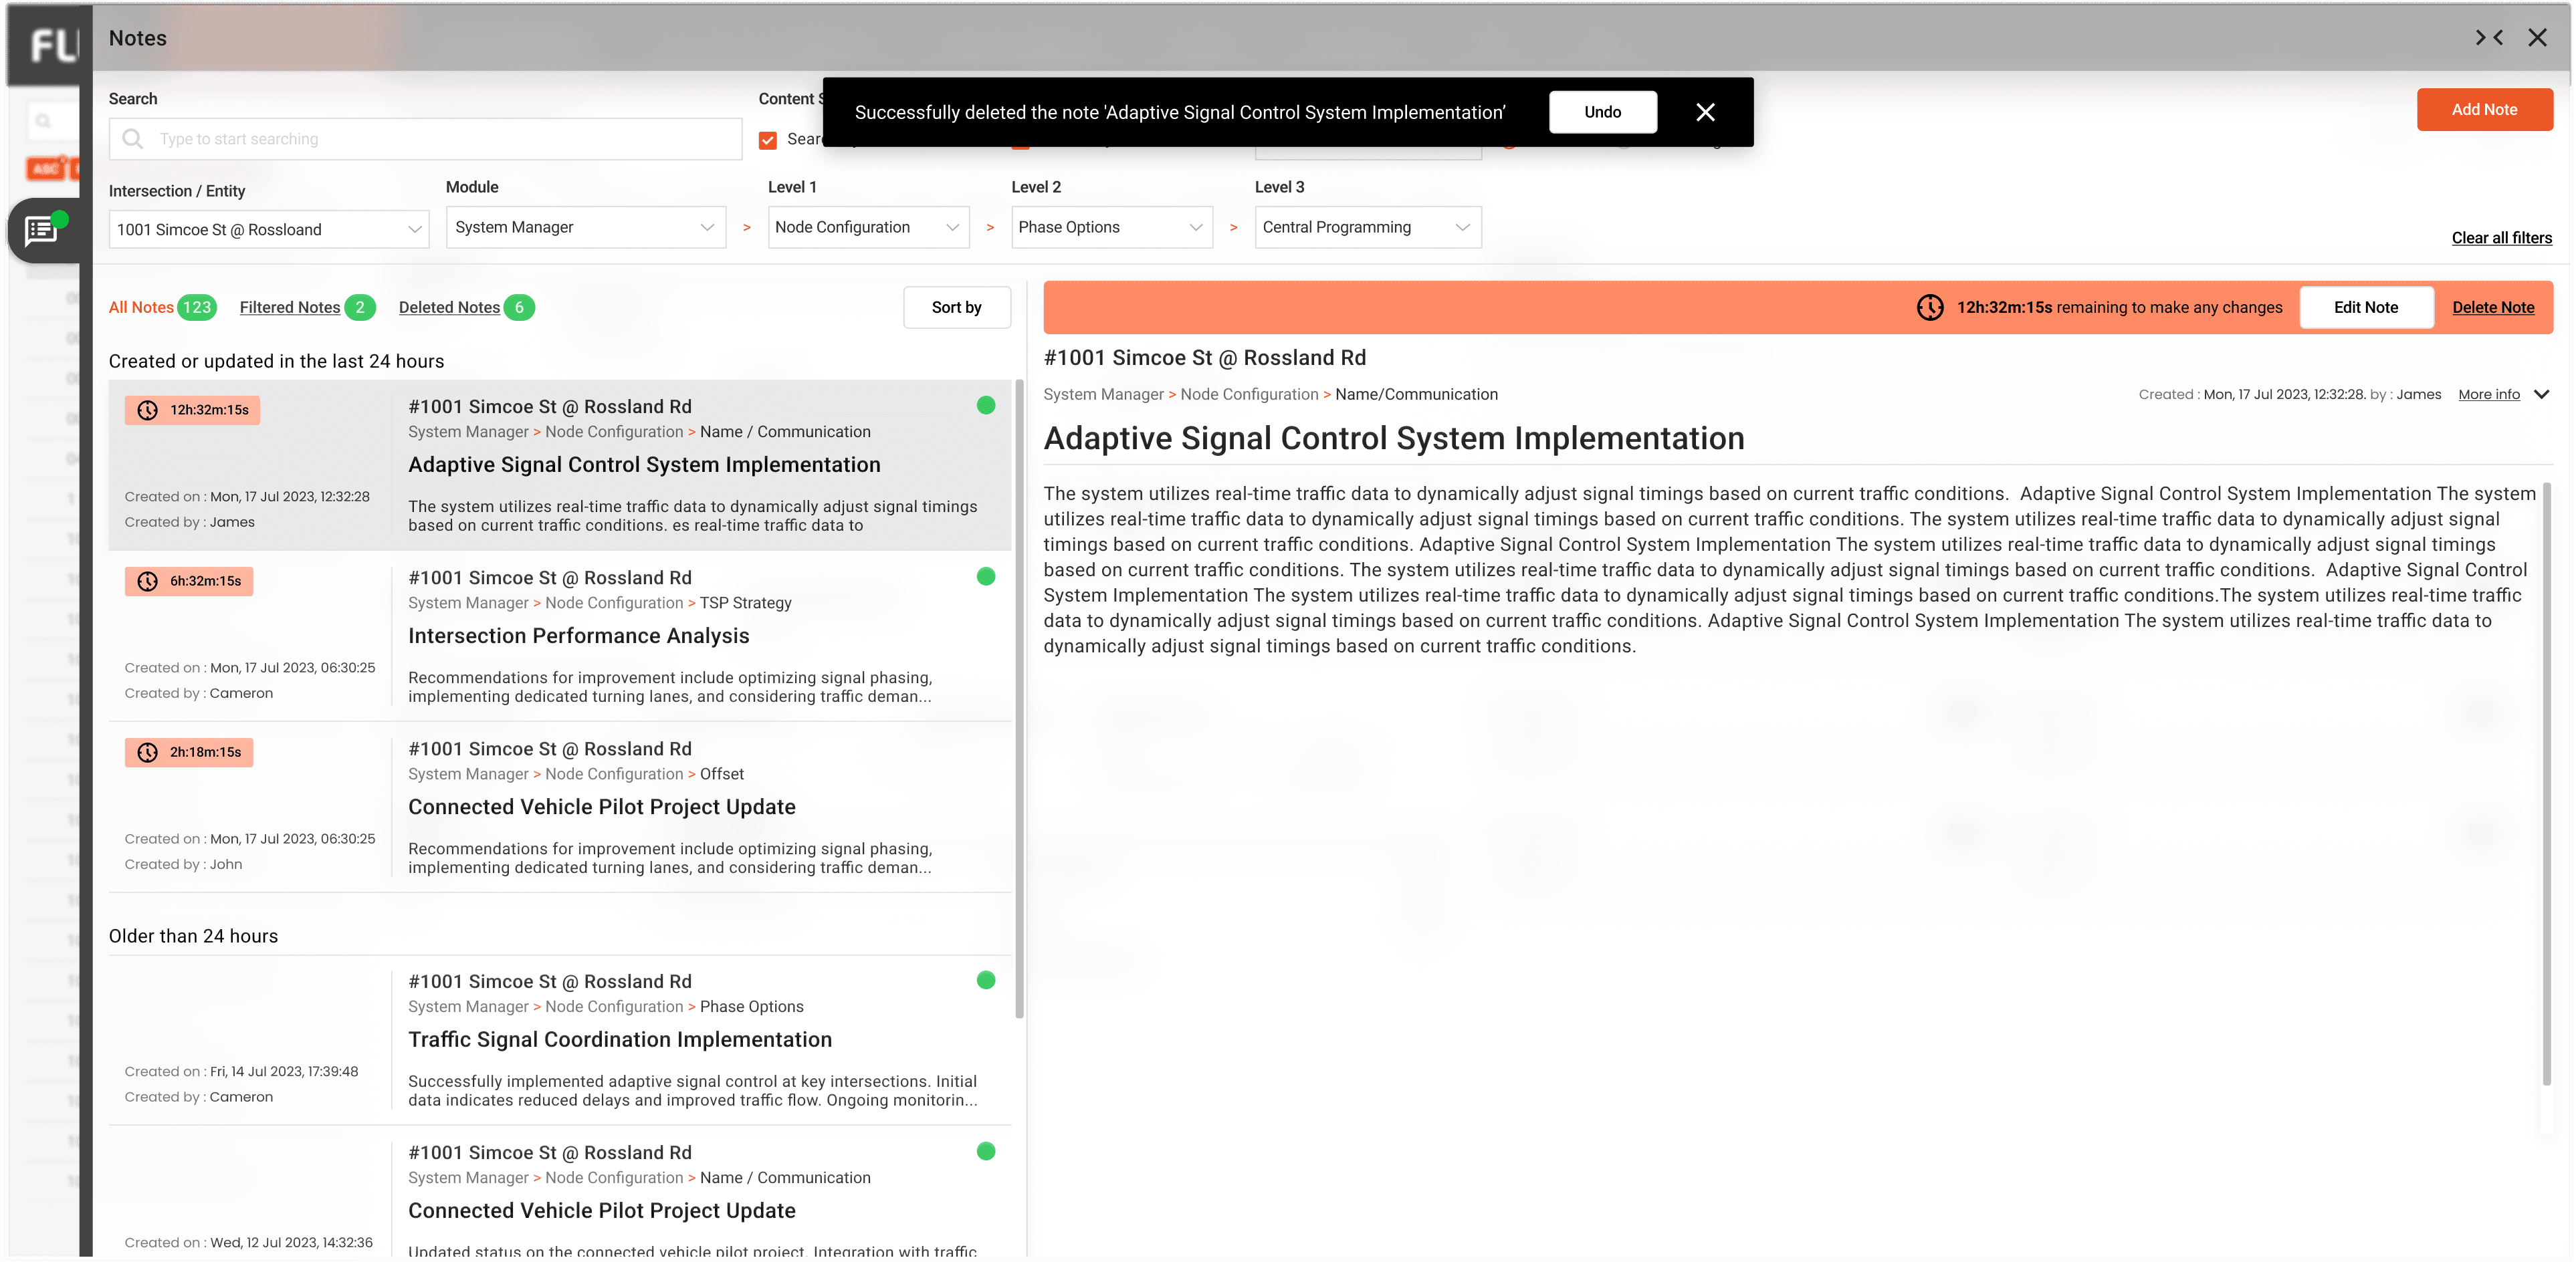Click the 6h:32m:15s timer badge
The image size is (2574, 1262).
(x=189, y=581)
